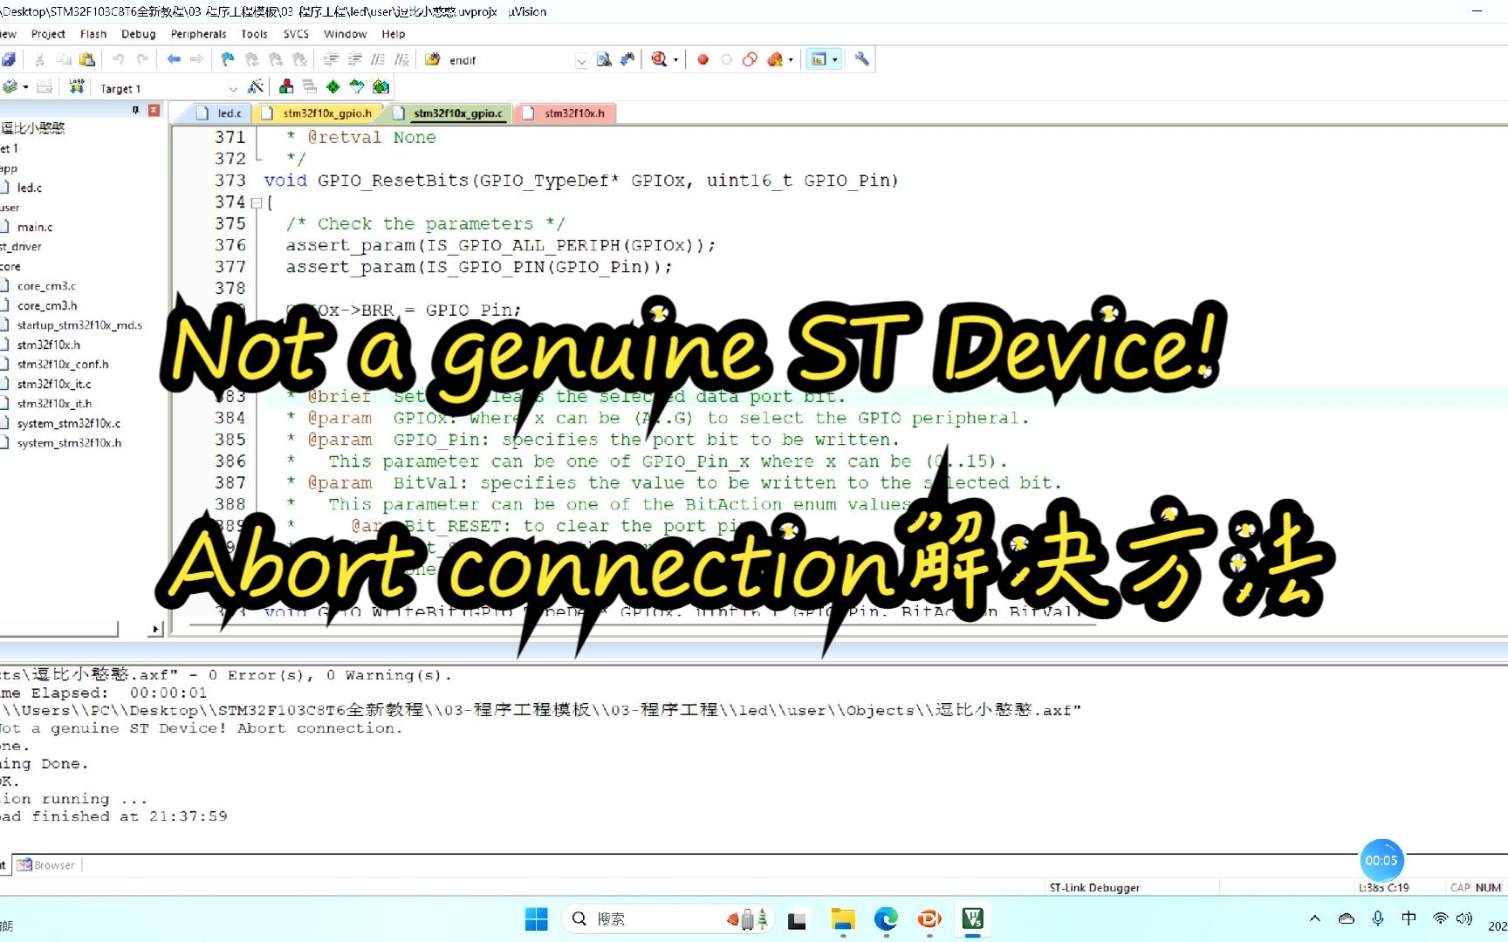
Task: Open the breakpoint kill dropdown arrow
Action: tap(791, 60)
